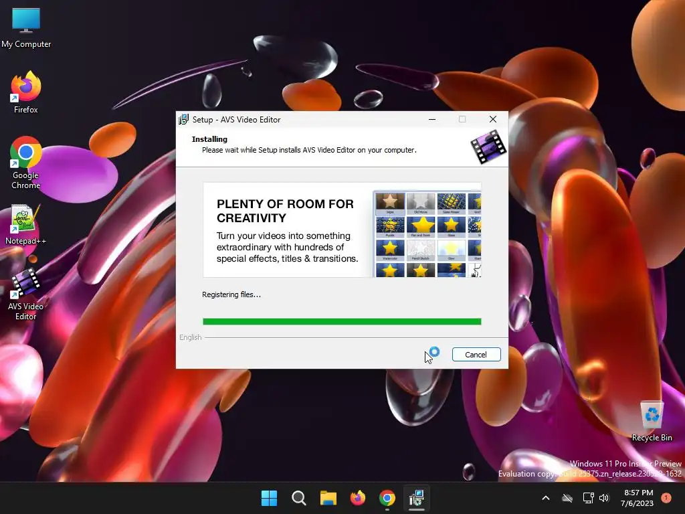The height and width of the screenshot is (514, 685).
Task: Select the Google Chrome desktop shortcut
Action: (26, 163)
